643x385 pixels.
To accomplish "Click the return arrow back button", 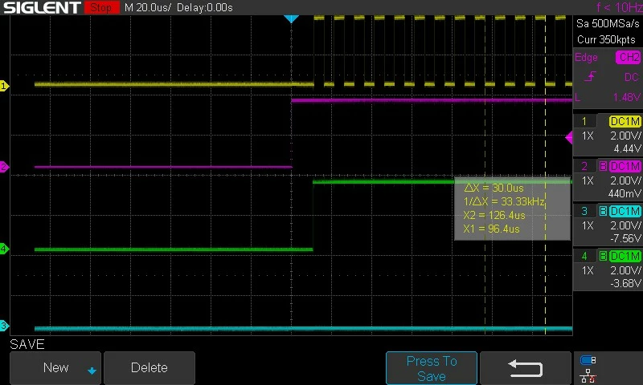I will (x=526, y=368).
